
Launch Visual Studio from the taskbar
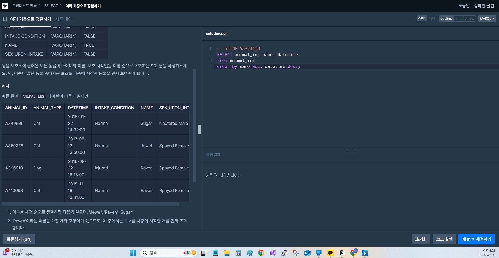(273, 253)
